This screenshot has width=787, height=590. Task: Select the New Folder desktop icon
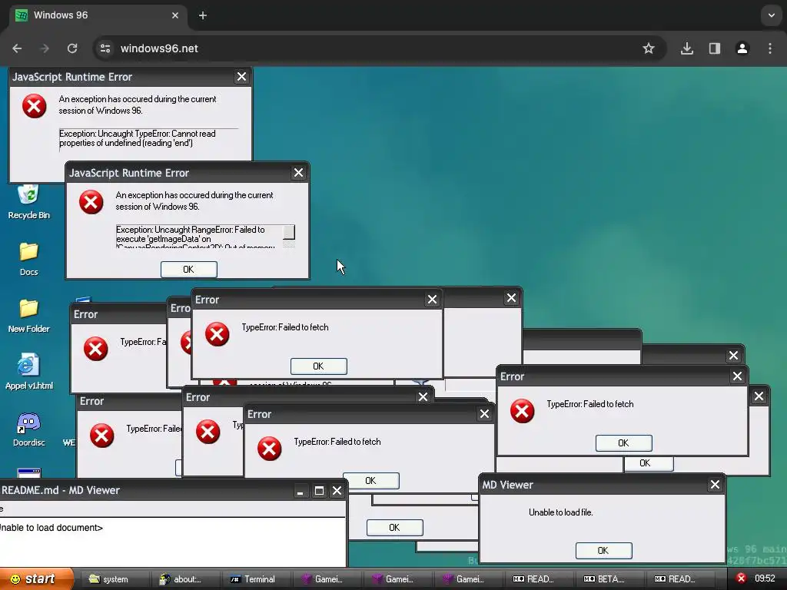point(28,316)
